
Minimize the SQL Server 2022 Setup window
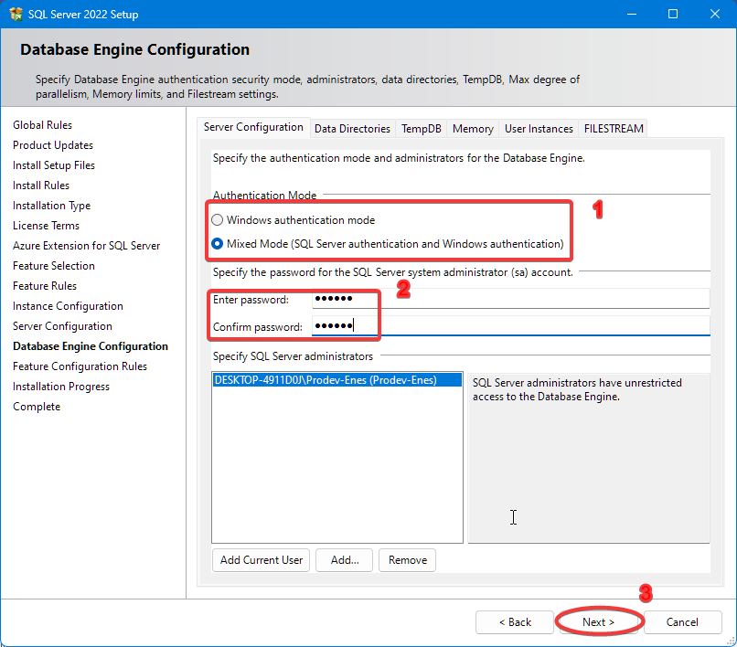pyautogui.click(x=632, y=14)
